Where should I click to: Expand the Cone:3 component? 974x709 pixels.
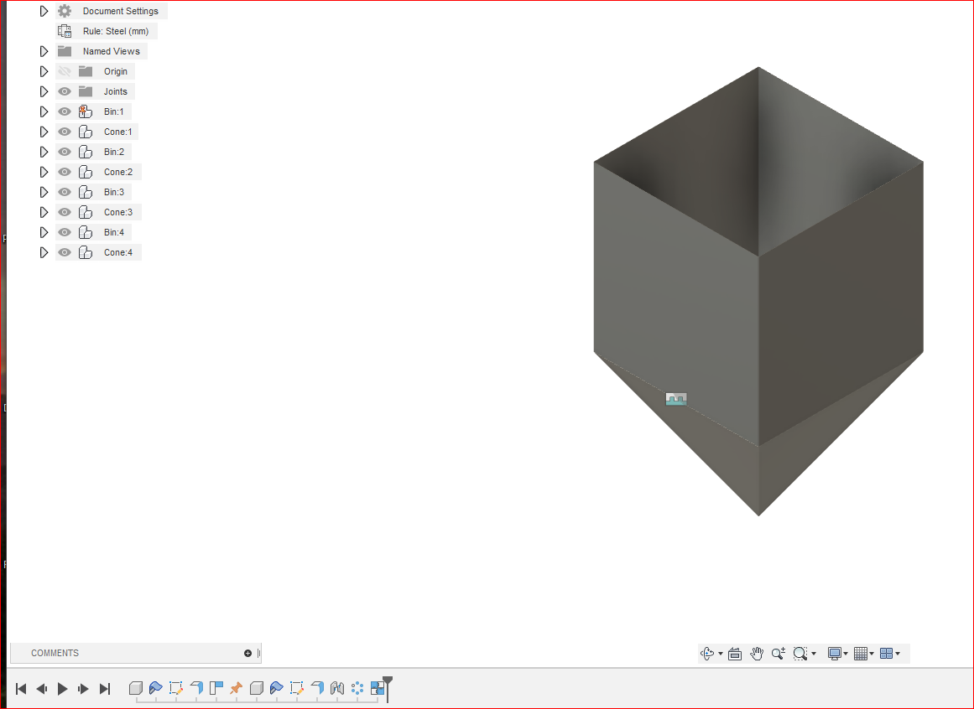click(x=44, y=212)
